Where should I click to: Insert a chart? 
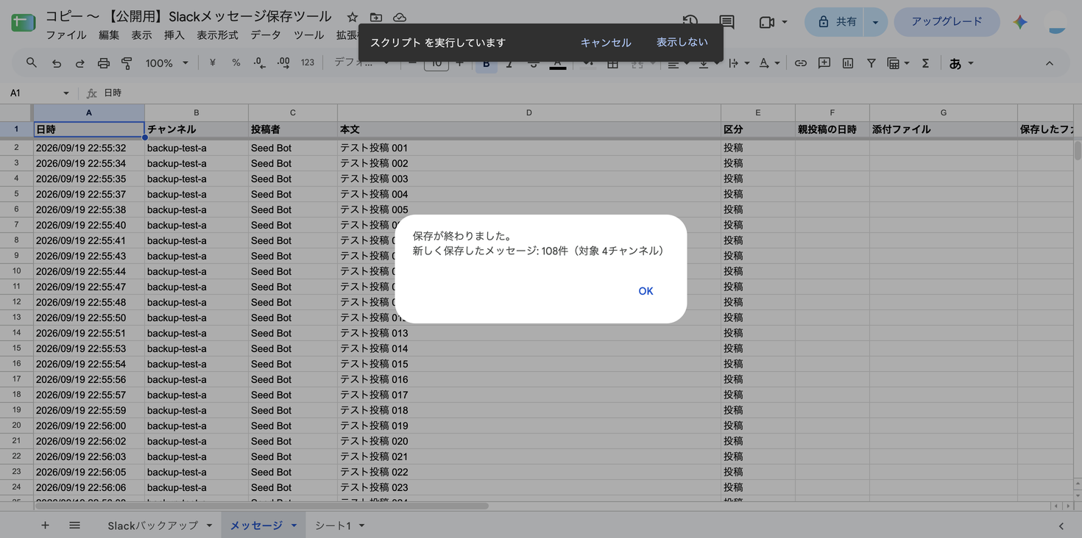847,63
